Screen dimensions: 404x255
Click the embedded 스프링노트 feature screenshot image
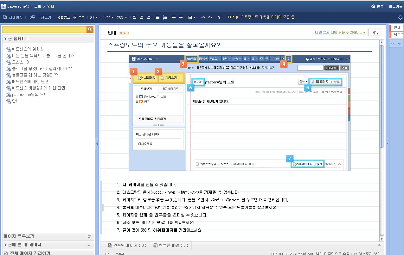240,113
